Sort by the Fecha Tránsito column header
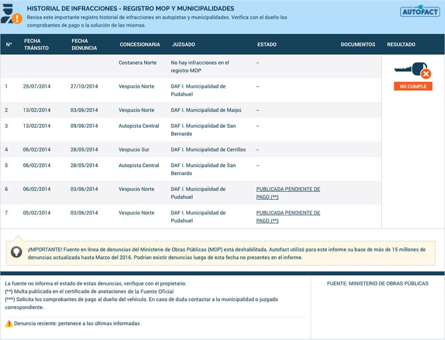 pyautogui.click(x=36, y=45)
